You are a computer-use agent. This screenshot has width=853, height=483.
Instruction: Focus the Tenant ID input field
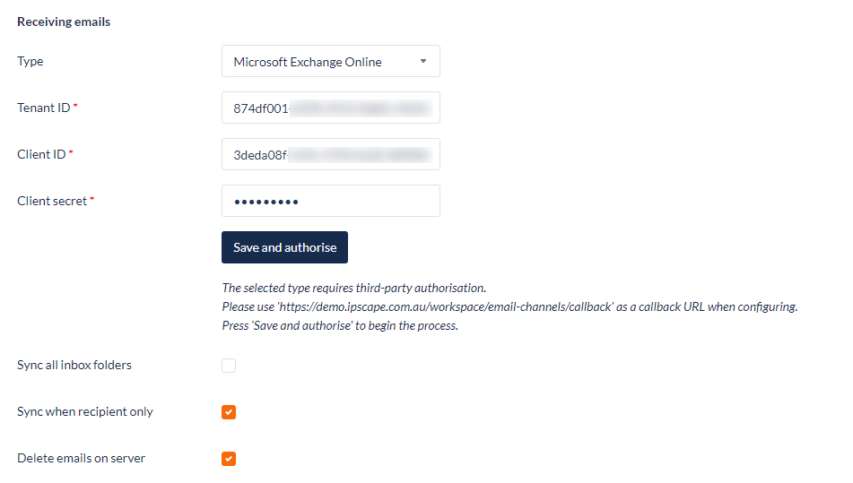pos(331,108)
